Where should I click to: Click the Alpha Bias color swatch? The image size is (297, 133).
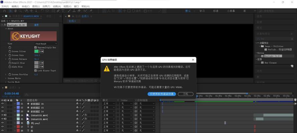click(x=36, y=67)
